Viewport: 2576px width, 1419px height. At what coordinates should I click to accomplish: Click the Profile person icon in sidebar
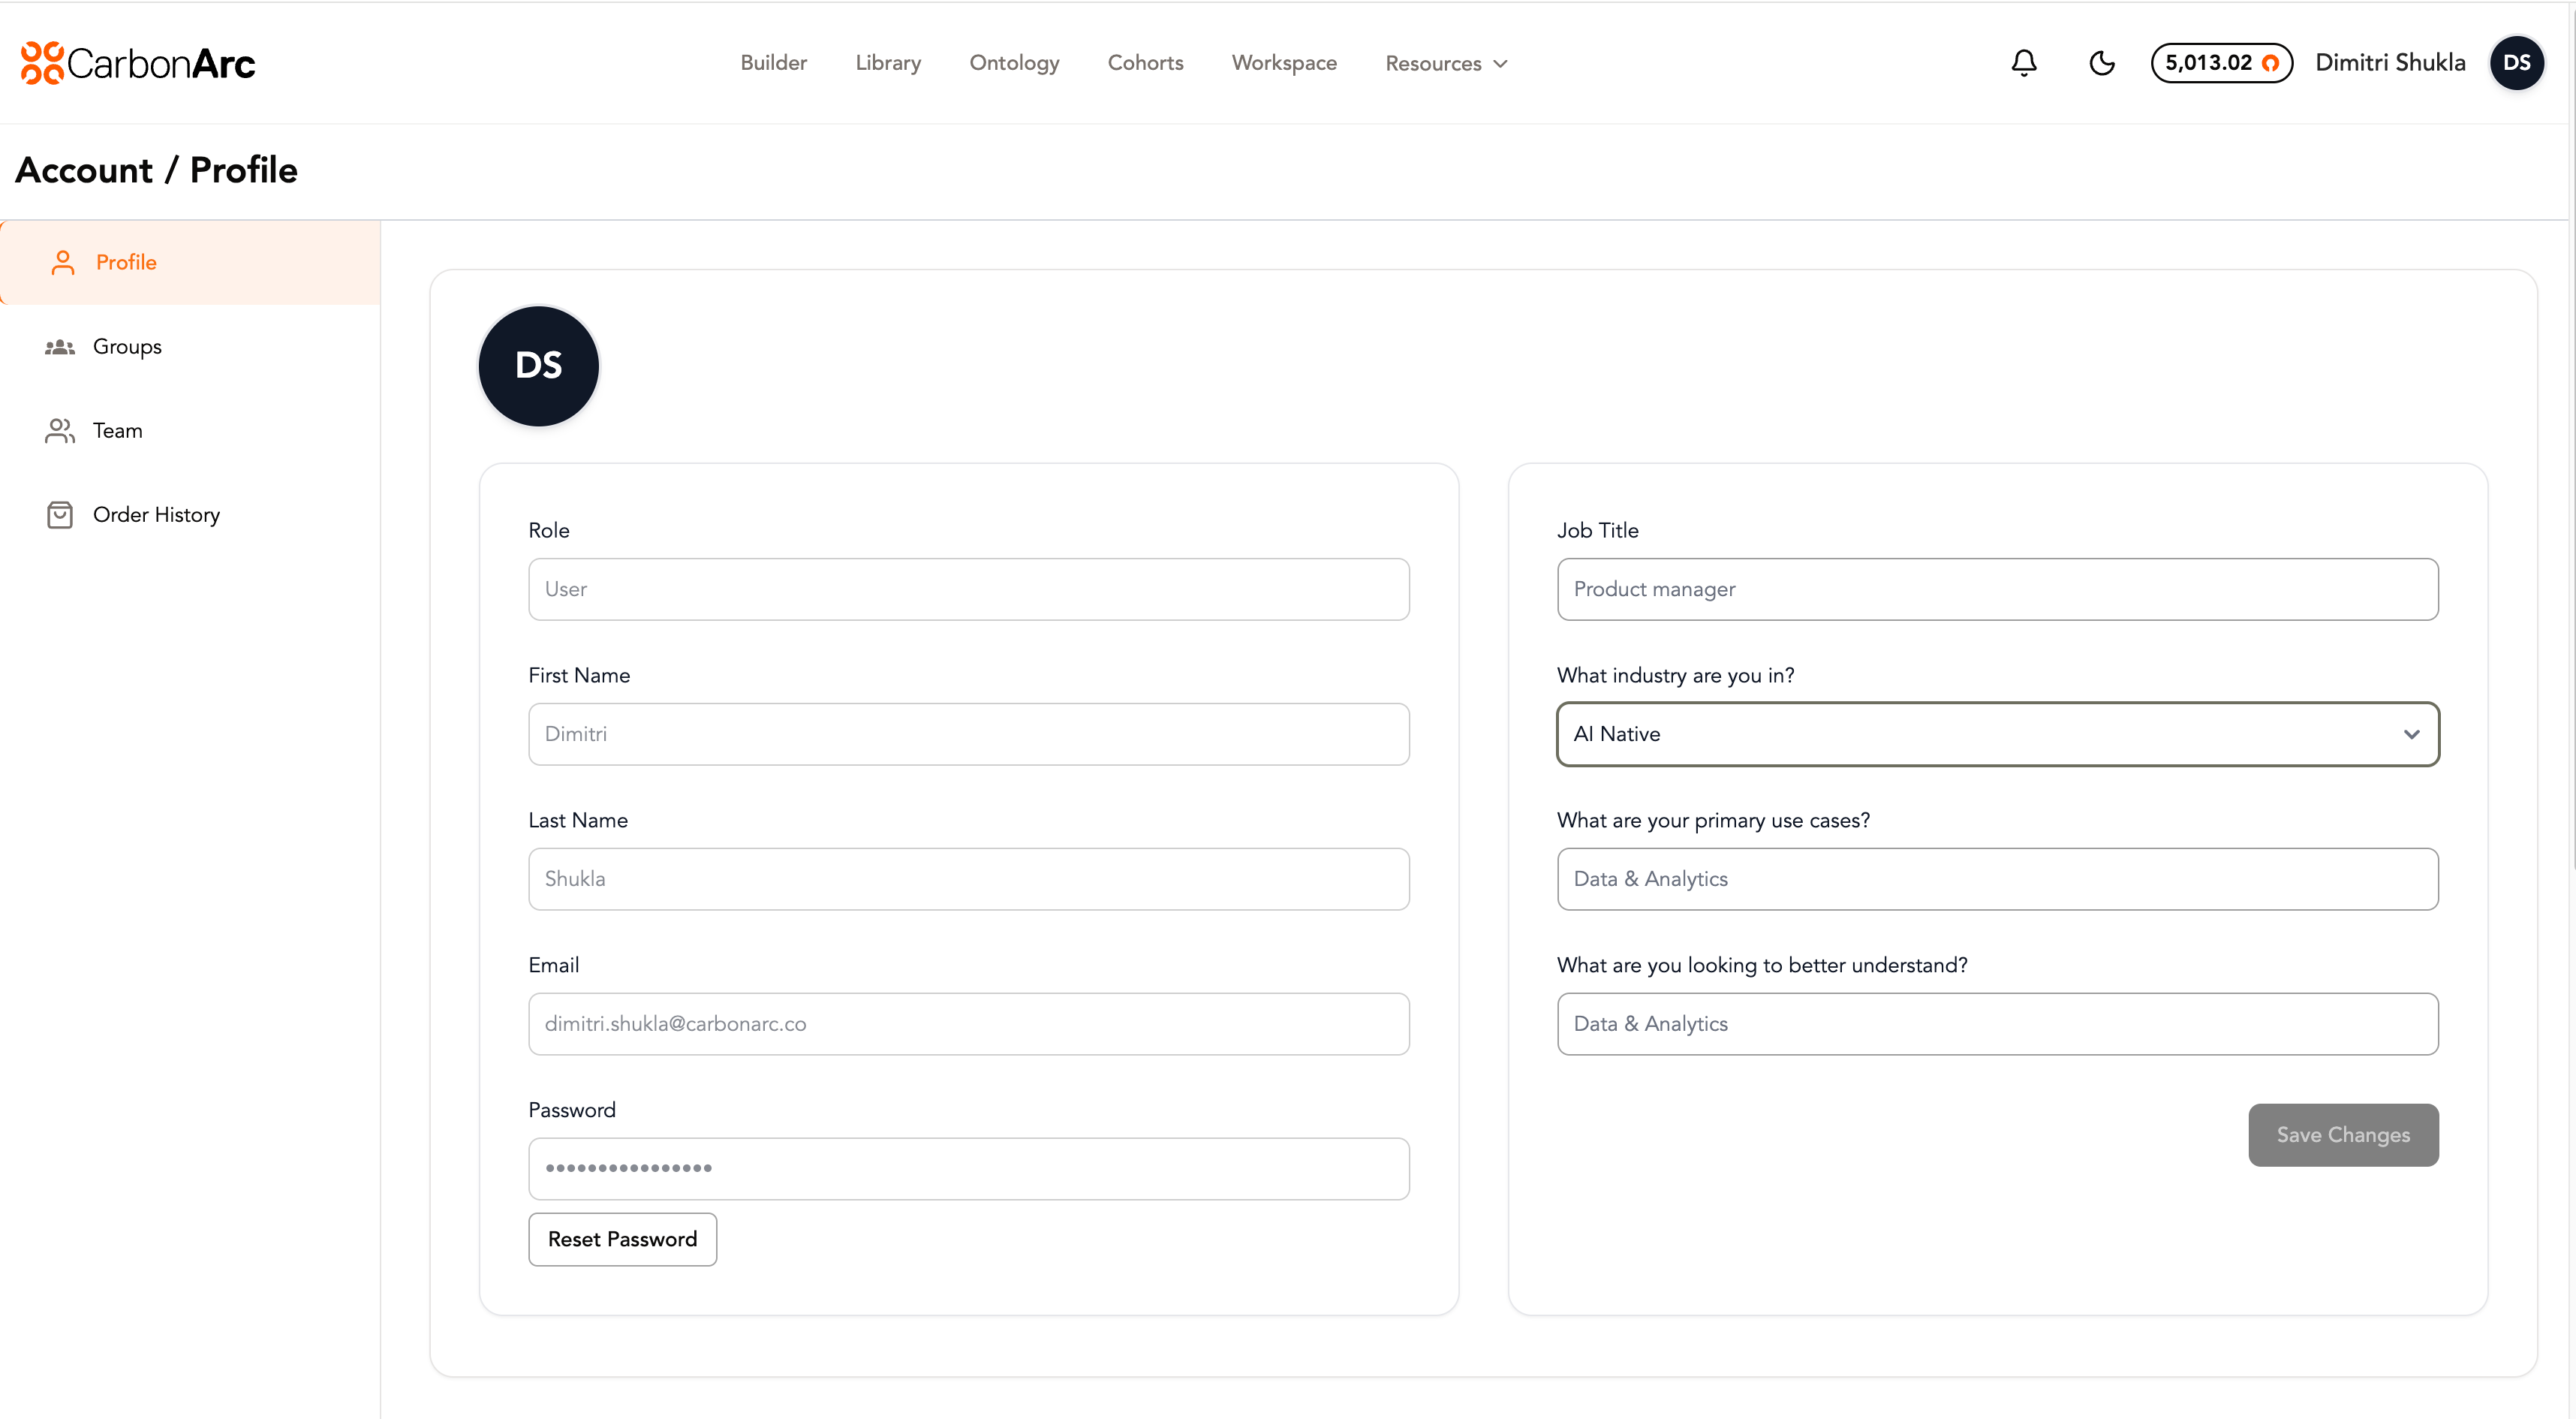tap(63, 262)
